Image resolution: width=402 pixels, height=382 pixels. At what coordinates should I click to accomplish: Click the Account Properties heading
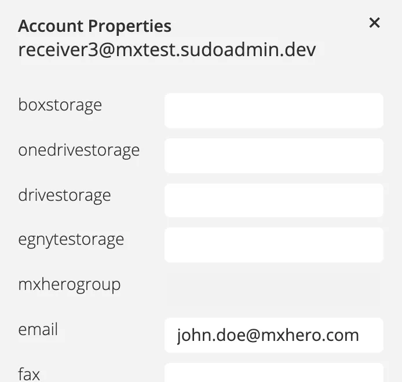coord(94,26)
